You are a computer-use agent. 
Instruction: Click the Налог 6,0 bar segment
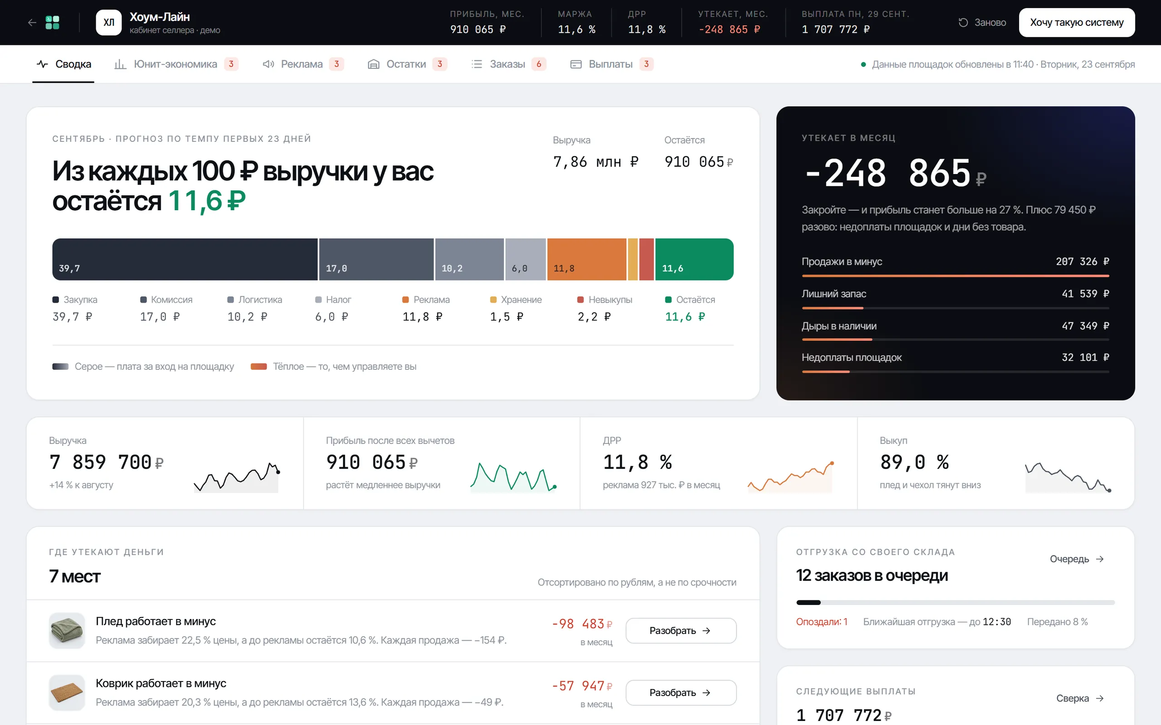pyautogui.click(x=525, y=259)
